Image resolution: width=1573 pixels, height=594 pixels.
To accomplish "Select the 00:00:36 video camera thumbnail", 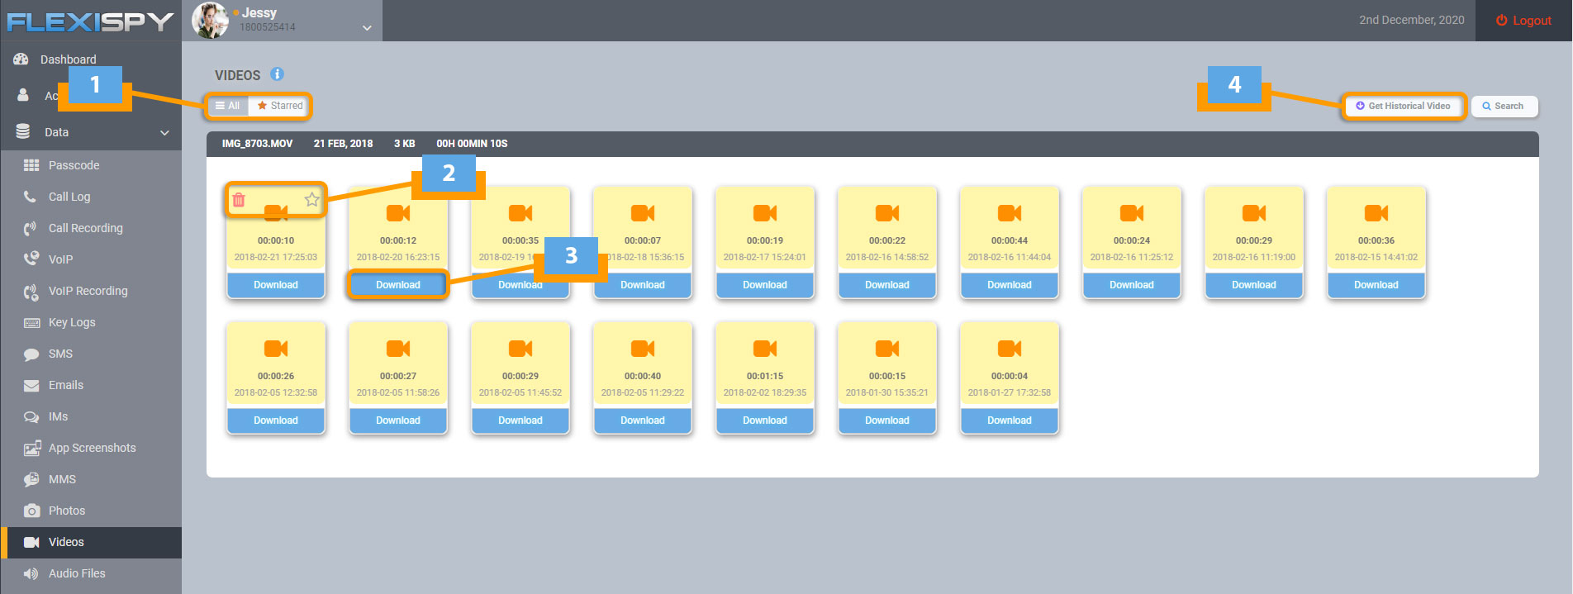I will click(x=1376, y=213).
